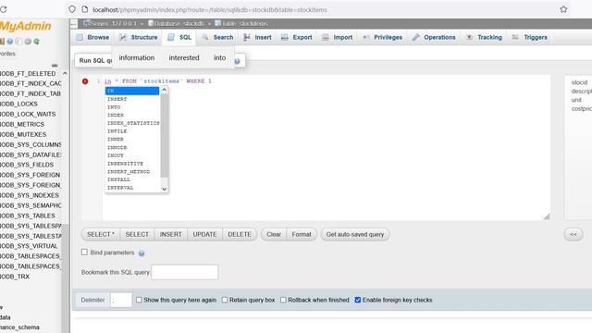This screenshot has height=333, width=592.
Task: Open the Operations tab
Action: click(434, 37)
